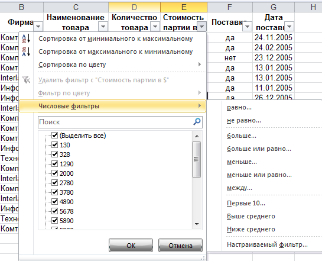The width and height of the screenshot is (322, 261).
Task: Expand the Фильтр по цвету submenu arrow
Action: [x=199, y=93]
